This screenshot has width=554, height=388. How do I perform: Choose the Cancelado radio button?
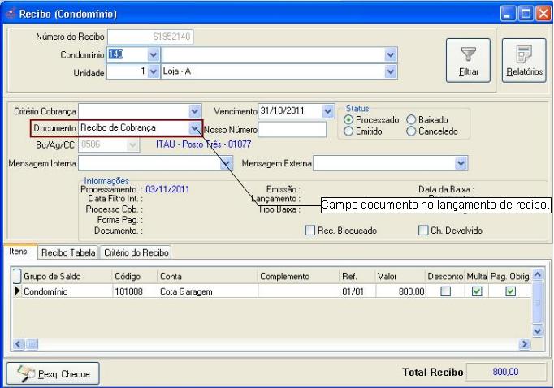pos(411,131)
